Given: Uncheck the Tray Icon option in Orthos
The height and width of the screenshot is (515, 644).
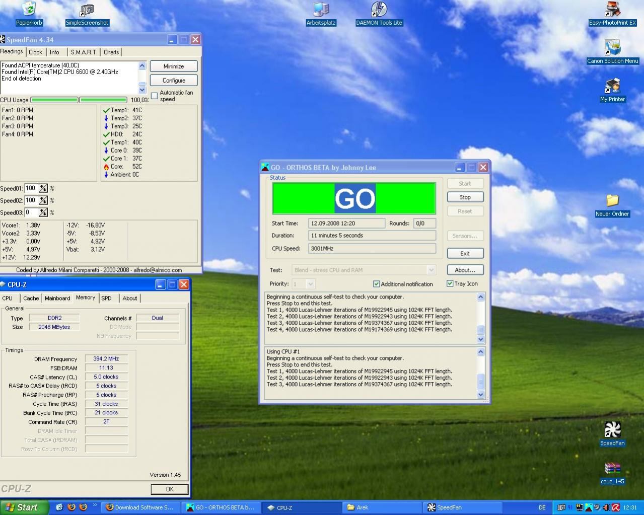Looking at the screenshot, I should pyautogui.click(x=450, y=283).
